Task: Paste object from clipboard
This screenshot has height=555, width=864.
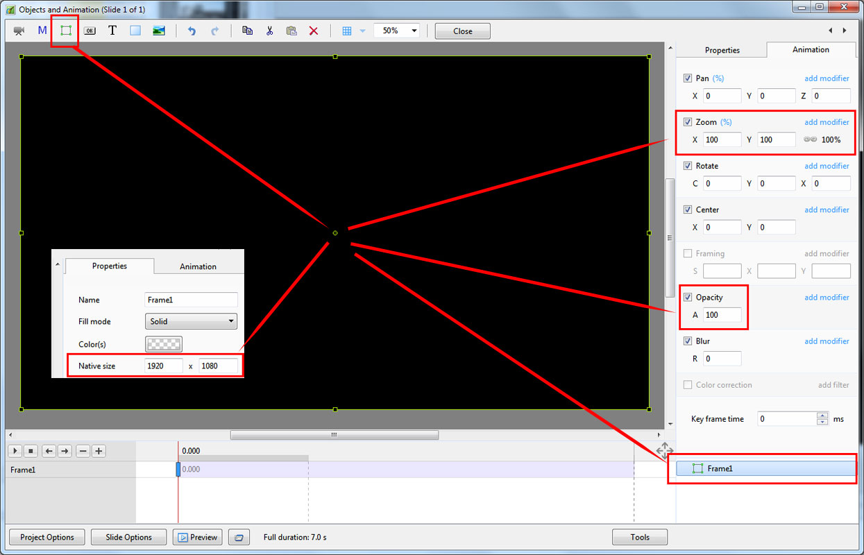Action: tap(291, 31)
